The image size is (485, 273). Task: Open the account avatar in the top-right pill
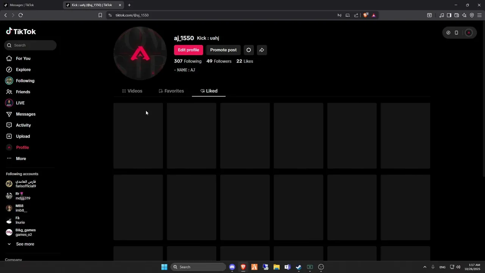point(469,33)
